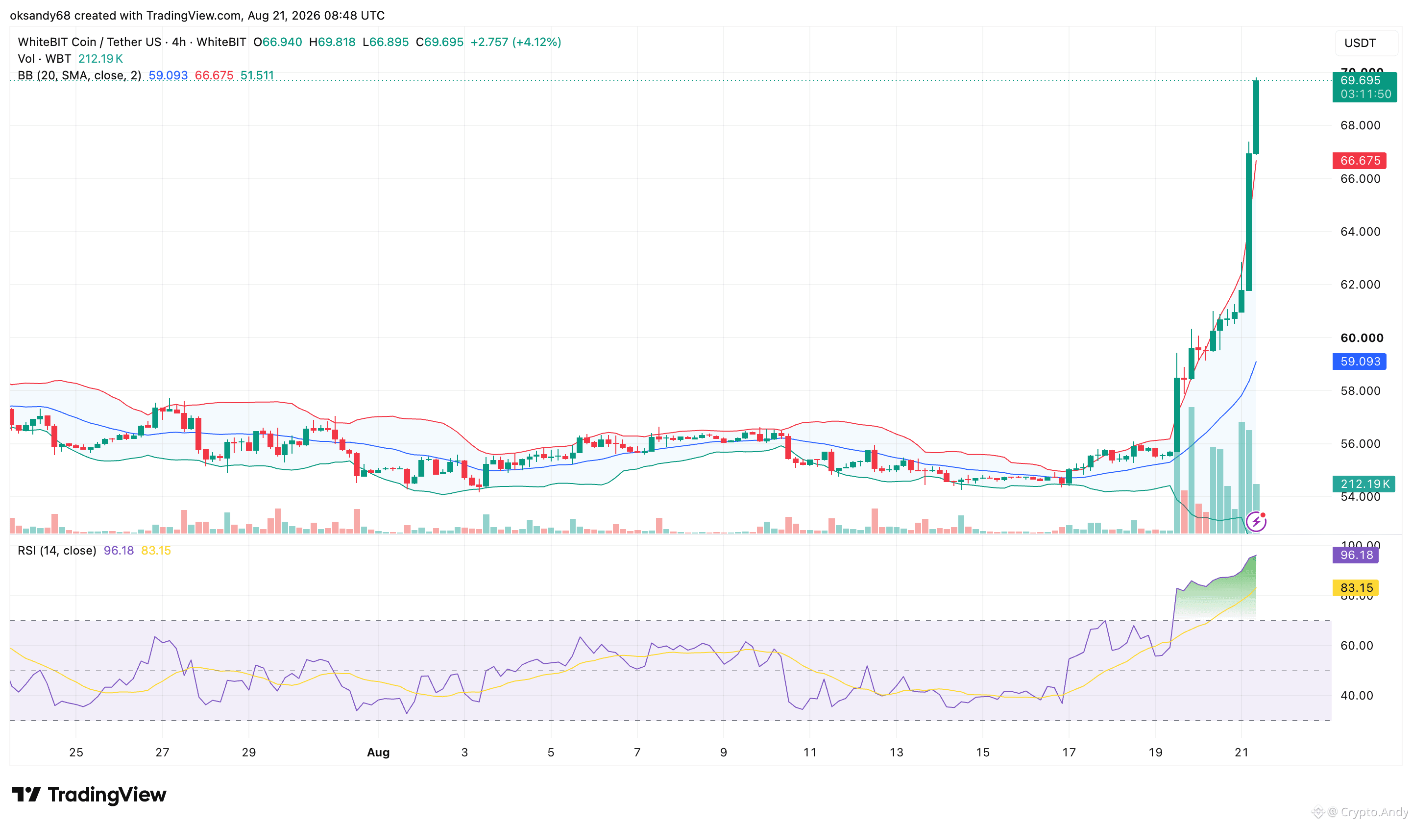
Task: Click the red 66.675 price axis tag
Action: point(1359,161)
